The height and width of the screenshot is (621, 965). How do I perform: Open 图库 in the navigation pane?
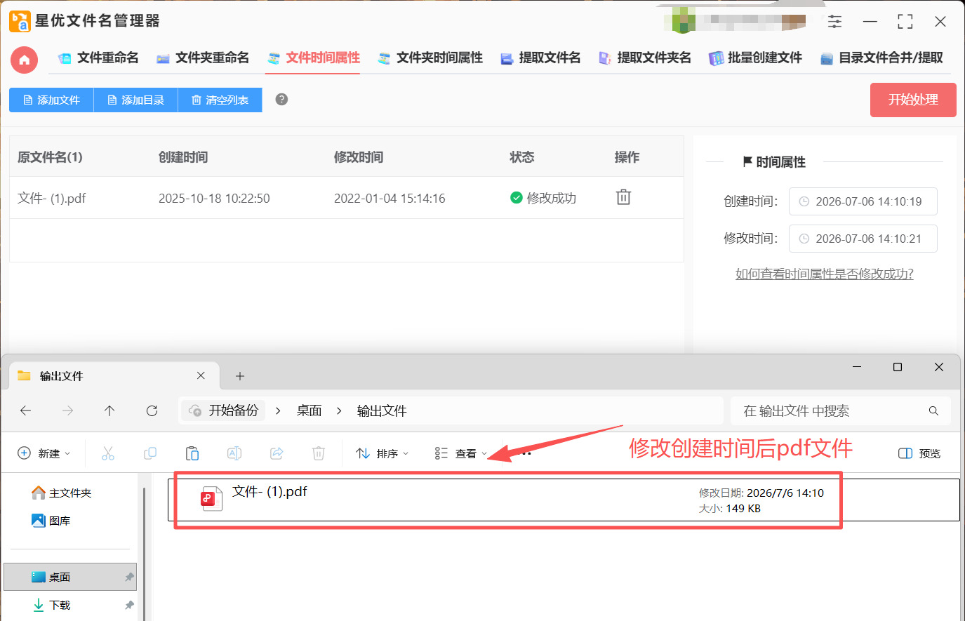[51, 521]
